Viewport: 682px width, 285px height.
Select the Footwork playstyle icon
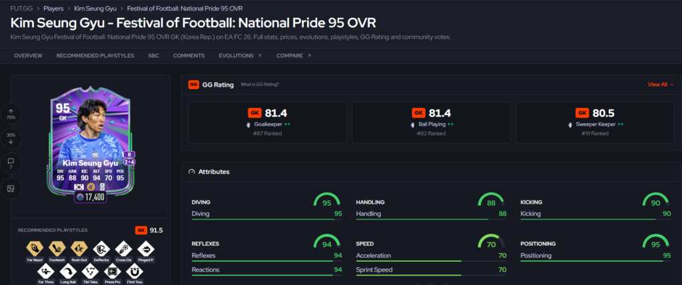pyautogui.click(x=57, y=249)
